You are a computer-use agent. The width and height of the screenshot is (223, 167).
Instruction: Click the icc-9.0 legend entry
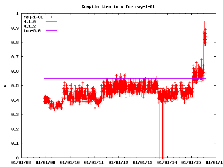coord(32,31)
